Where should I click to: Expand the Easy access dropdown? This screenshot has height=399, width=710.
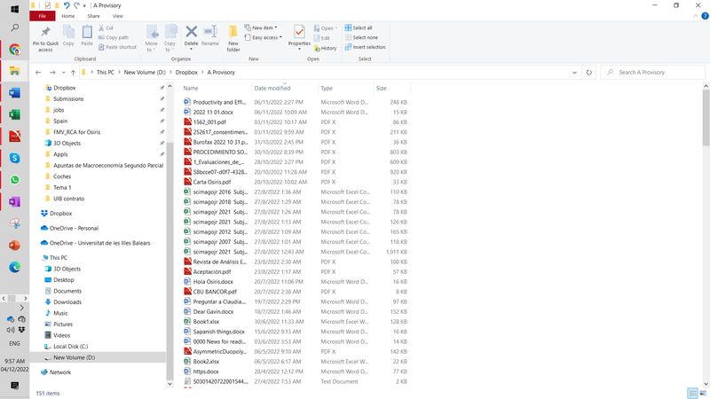(265, 37)
